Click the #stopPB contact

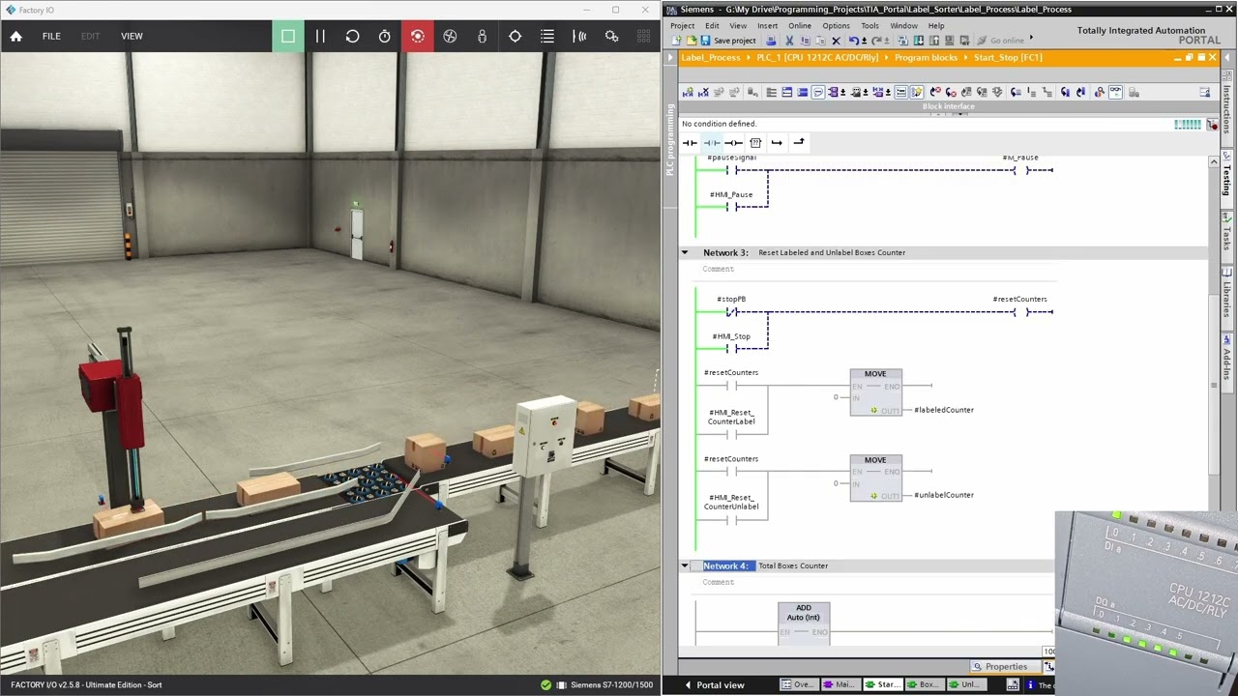point(732,311)
